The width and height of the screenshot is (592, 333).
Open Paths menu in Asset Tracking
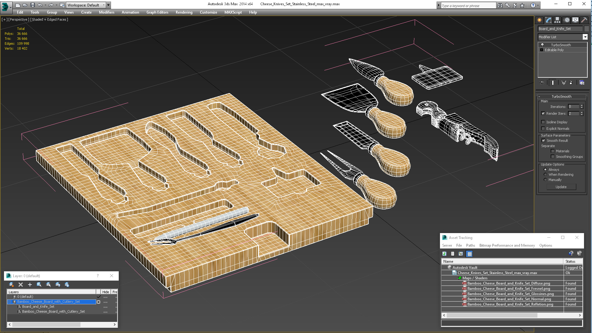coord(471,245)
